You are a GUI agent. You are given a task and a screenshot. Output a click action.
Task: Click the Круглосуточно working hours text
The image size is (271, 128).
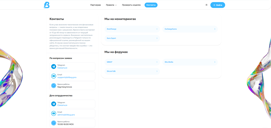[x=65, y=87]
